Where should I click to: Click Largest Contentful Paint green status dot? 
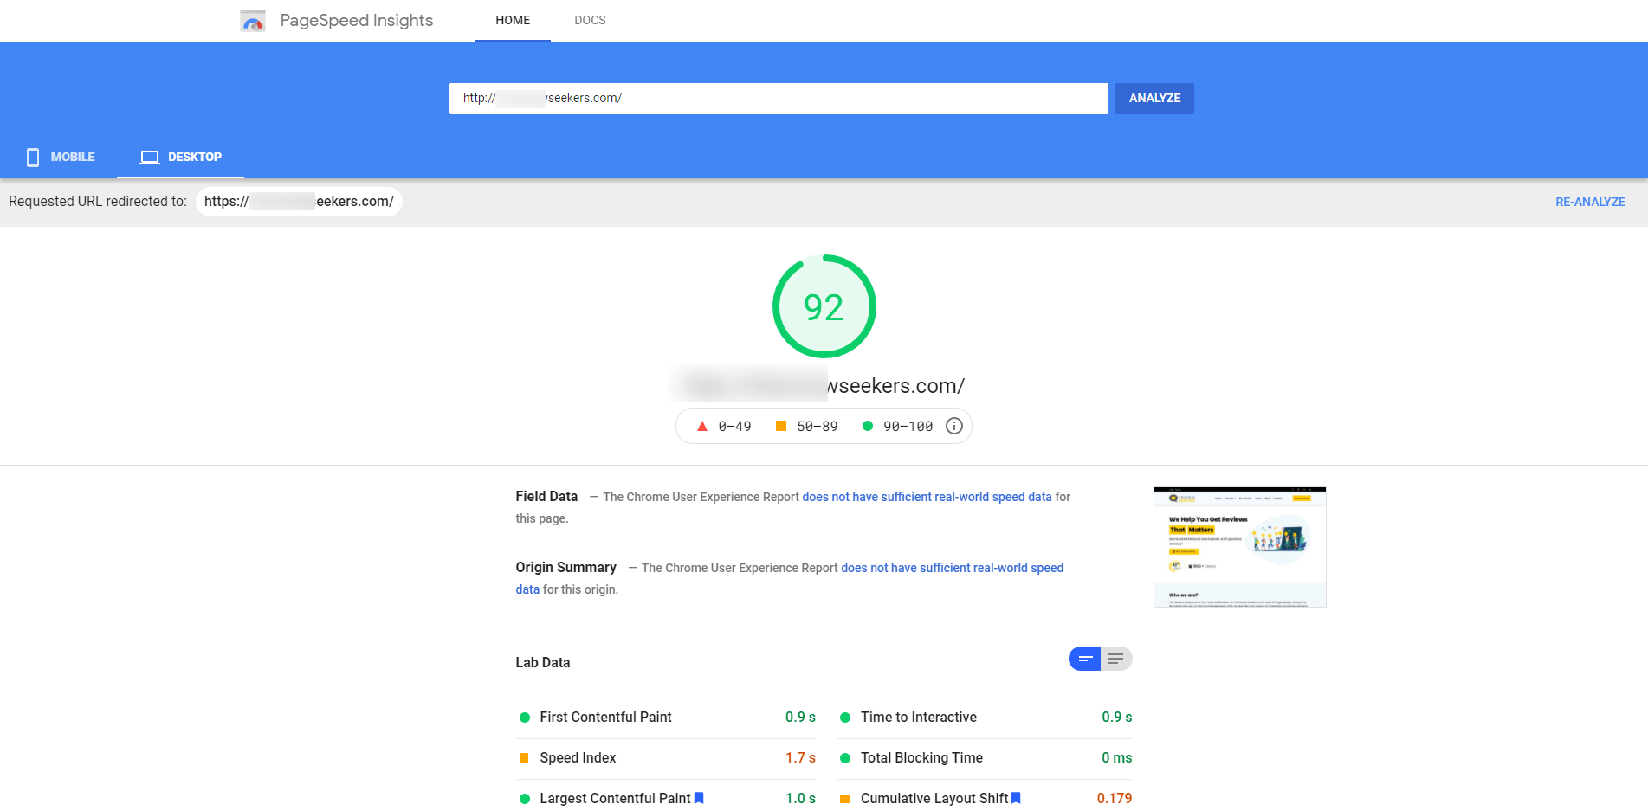(x=524, y=799)
